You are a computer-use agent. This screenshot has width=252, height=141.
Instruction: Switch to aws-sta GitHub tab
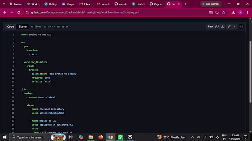[x=121, y=4]
